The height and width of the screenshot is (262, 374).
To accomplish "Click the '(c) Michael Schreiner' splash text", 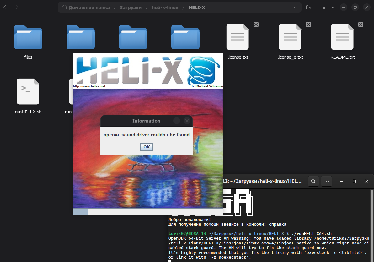I will pos(207,86).
